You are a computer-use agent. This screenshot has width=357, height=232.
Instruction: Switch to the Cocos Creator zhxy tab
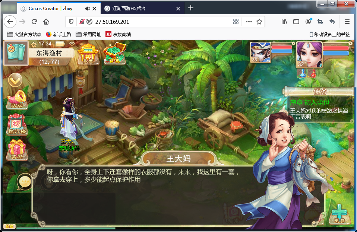[51, 9]
